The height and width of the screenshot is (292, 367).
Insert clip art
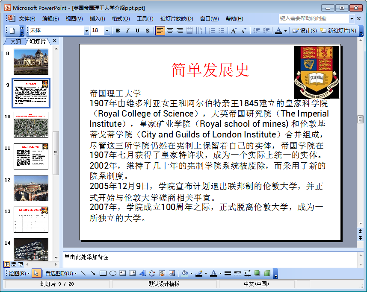click(x=162, y=273)
